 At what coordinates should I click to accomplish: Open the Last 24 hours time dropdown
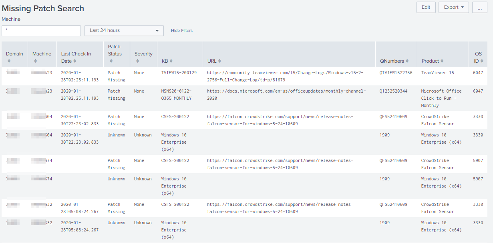click(124, 31)
